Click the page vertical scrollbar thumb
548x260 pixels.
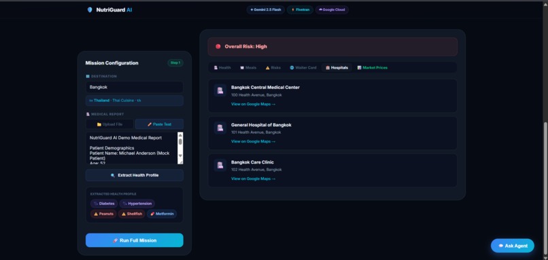coord(545,189)
